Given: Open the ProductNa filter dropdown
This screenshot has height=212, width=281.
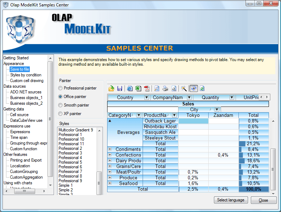Looking at the screenshot, I should 174,115.
